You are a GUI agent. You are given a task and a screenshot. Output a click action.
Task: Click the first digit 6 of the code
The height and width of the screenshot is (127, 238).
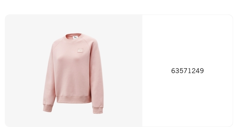click(x=173, y=71)
